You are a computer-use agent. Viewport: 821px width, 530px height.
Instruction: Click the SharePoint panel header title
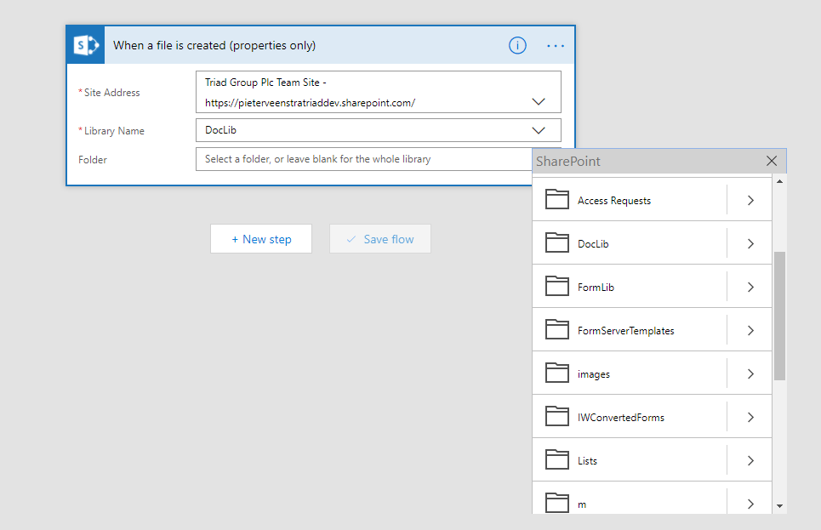tap(568, 162)
